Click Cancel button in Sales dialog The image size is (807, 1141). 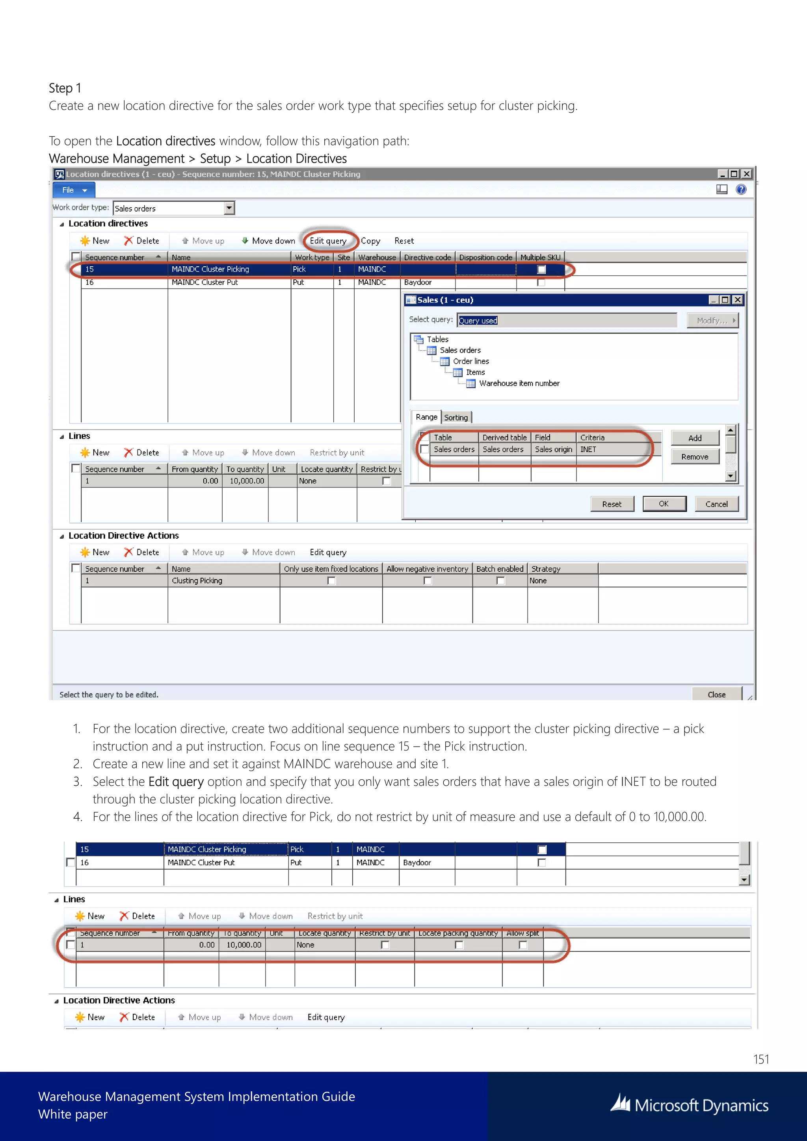pos(716,504)
